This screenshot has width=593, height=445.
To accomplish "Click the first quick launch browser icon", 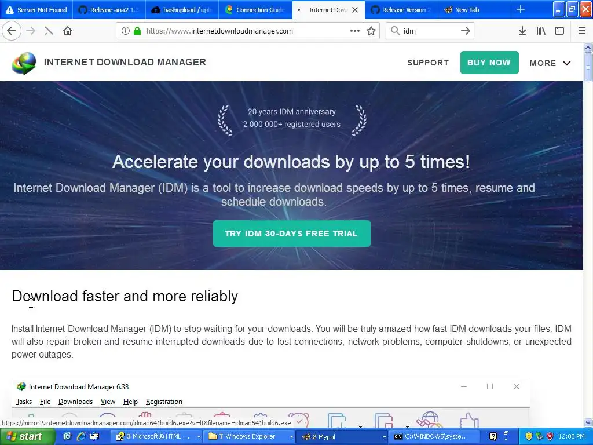I will tap(67, 436).
